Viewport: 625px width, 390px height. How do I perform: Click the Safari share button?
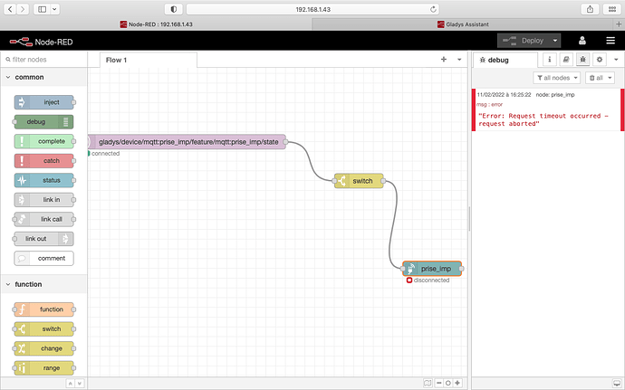590,9
